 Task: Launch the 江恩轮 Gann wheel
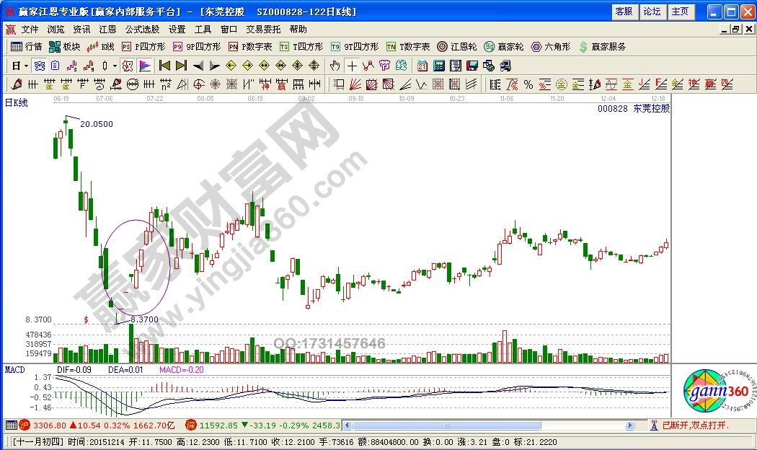457,47
